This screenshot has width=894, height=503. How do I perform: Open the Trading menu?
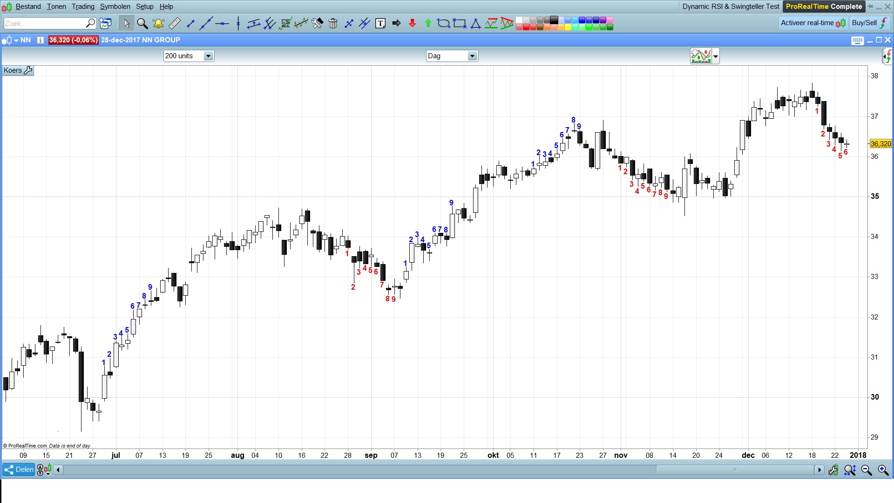pyautogui.click(x=83, y=7)
